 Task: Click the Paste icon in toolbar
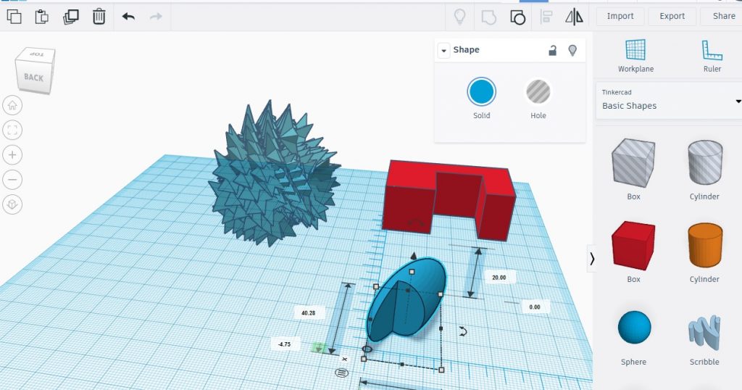coord(41,17)
